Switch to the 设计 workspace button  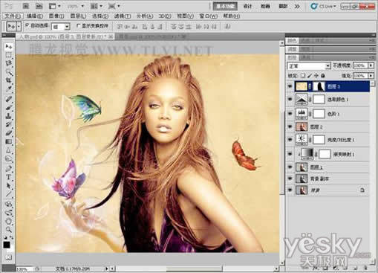point(247,6)
